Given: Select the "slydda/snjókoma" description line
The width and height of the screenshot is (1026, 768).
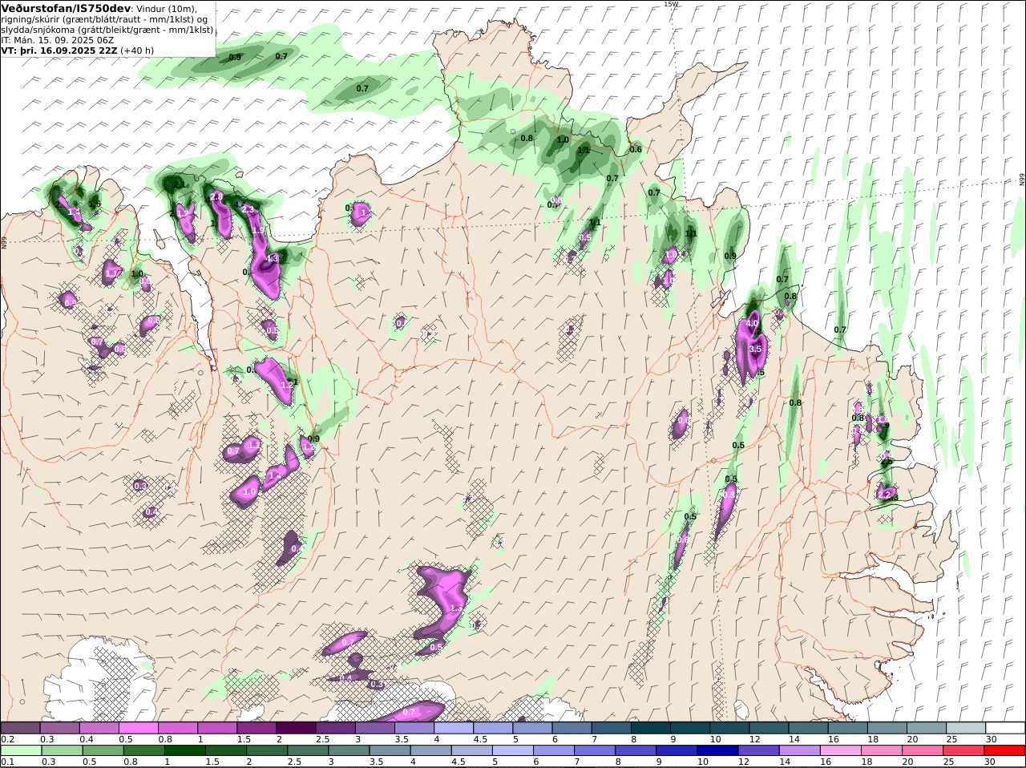Looking at the screenshot, I should click(x=107, y=30).
